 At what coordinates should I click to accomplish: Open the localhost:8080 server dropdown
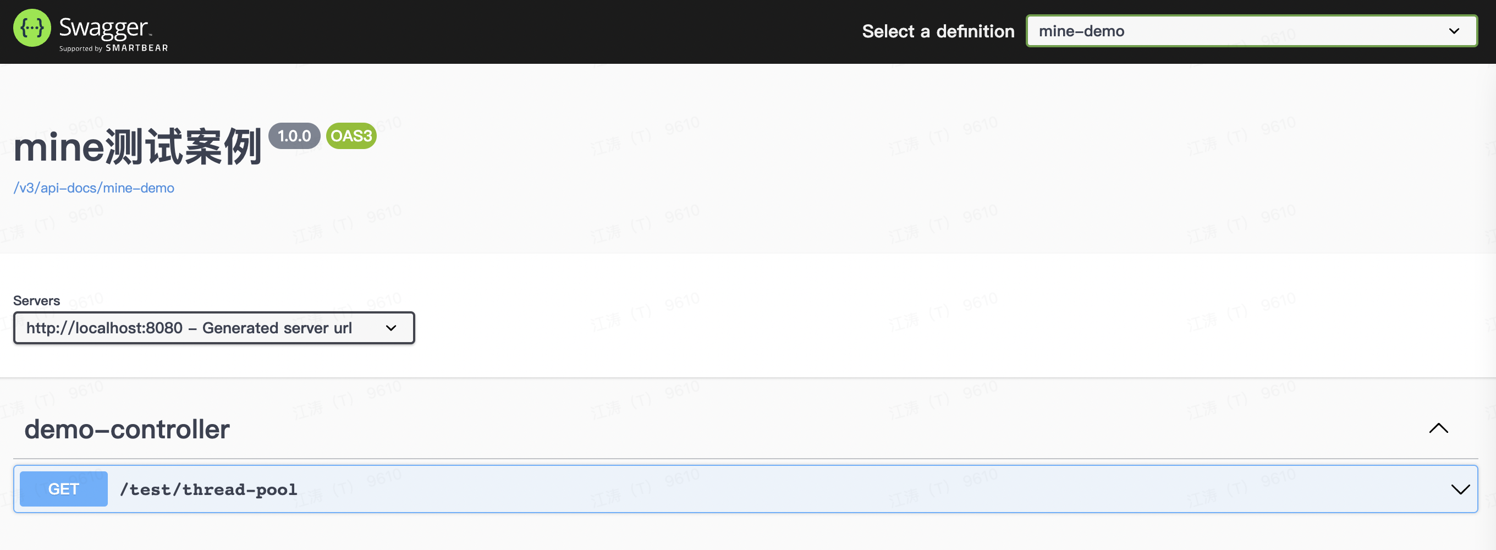(x=197, y=328)
